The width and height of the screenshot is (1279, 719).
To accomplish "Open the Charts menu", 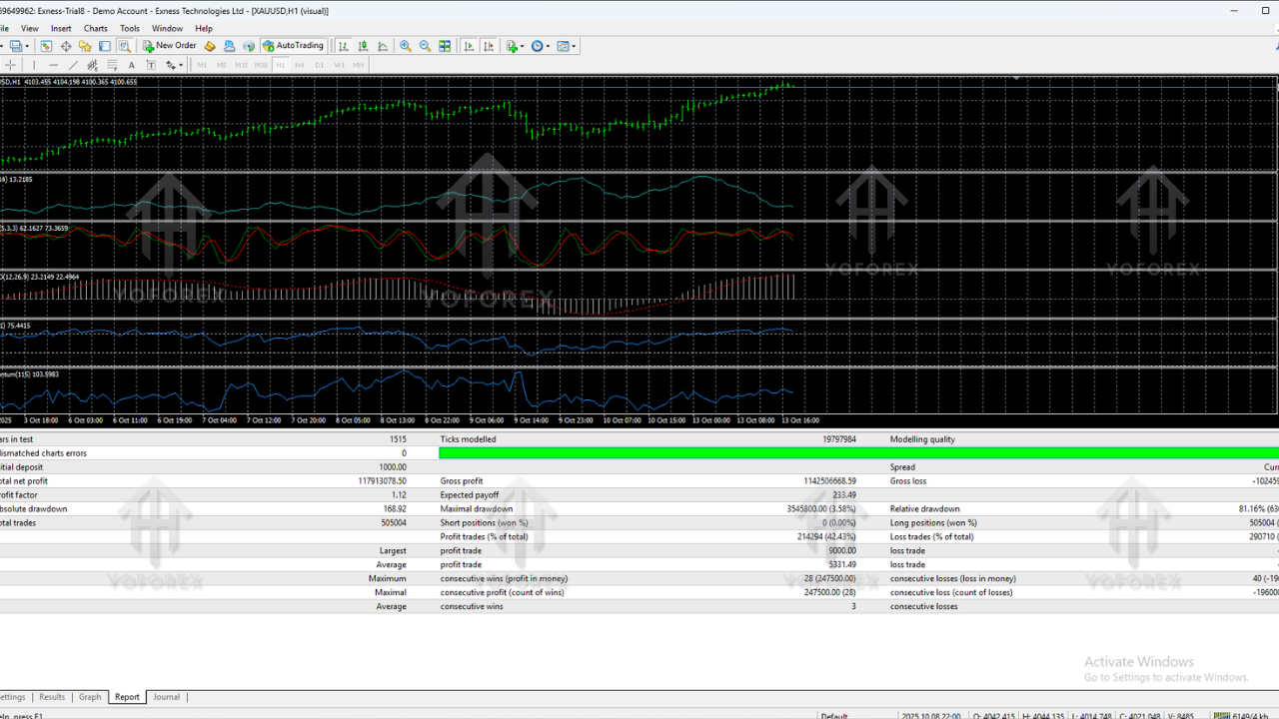I will (95, 29).
